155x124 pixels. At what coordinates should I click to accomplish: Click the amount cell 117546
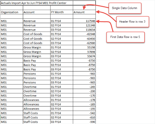coord(84,21)
